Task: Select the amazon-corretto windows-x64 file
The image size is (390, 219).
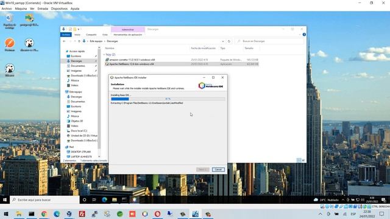Action: coord(182,60)
